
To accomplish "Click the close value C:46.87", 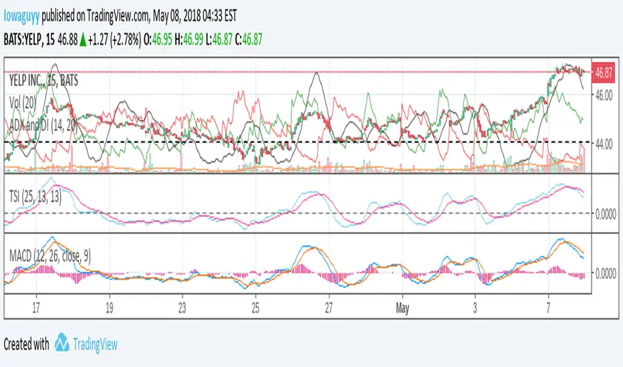I will coord(249,39).
